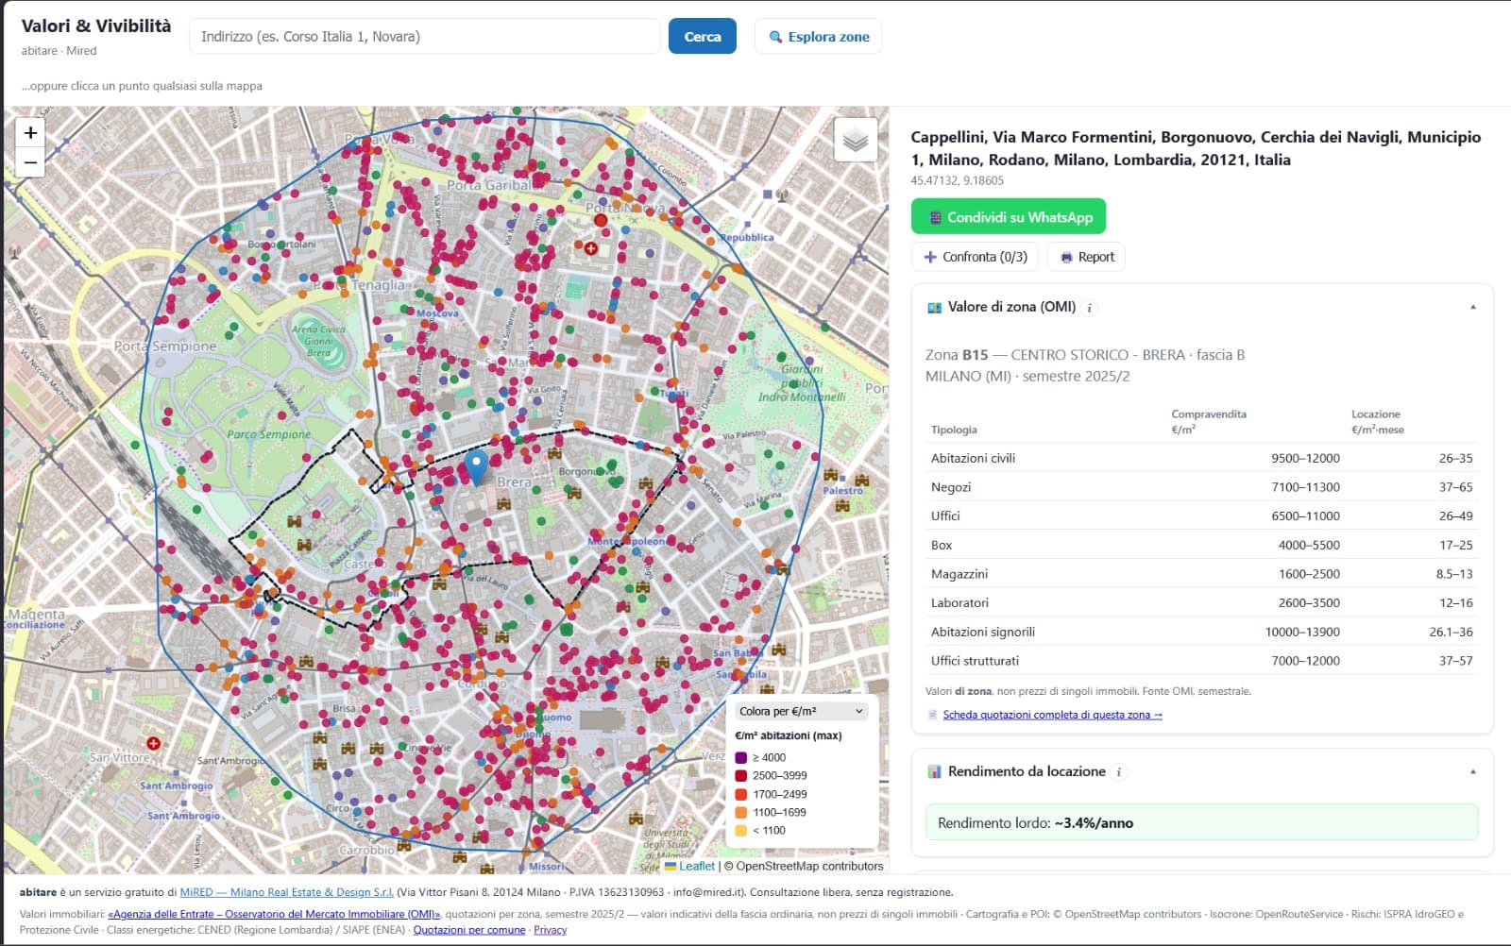Click the Valori & Vivibilità title
1511x946 pixels.
tap(96, 26)
